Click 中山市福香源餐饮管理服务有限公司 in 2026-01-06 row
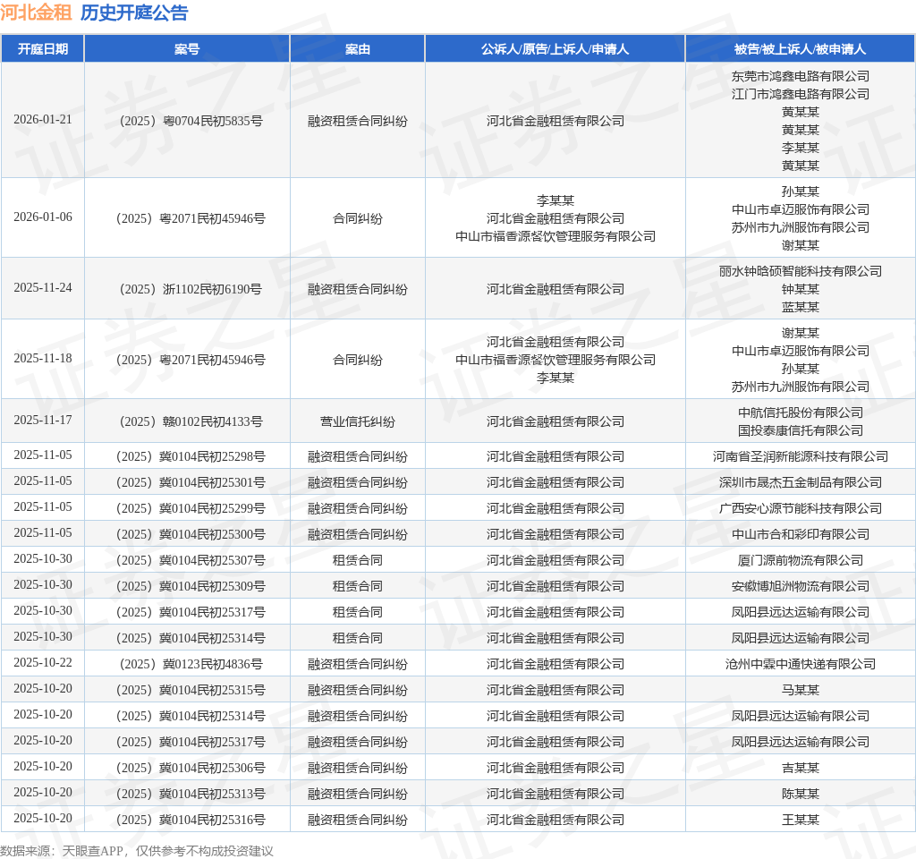This screenshot has width=916, height=859. pos(555,236)
